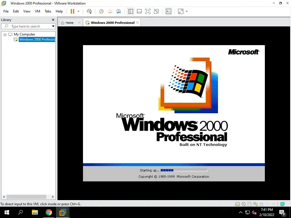This screenshot has height=218, width=291.
Task: Pause the virtual machine with the orange button
Action: pos(72,11)
